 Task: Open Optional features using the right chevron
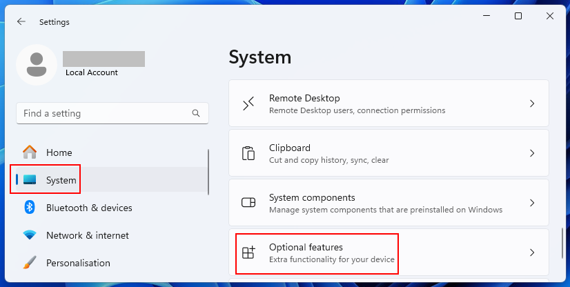(x=532, y=253)
